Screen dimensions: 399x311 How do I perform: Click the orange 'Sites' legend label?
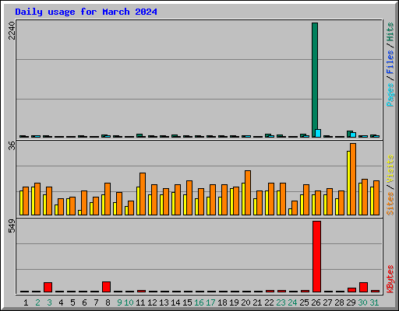390,204
